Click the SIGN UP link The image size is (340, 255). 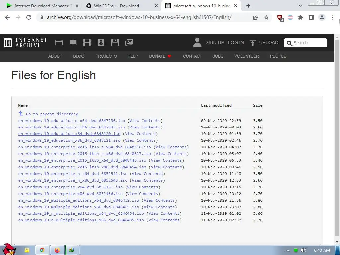(x=215, y=43)
